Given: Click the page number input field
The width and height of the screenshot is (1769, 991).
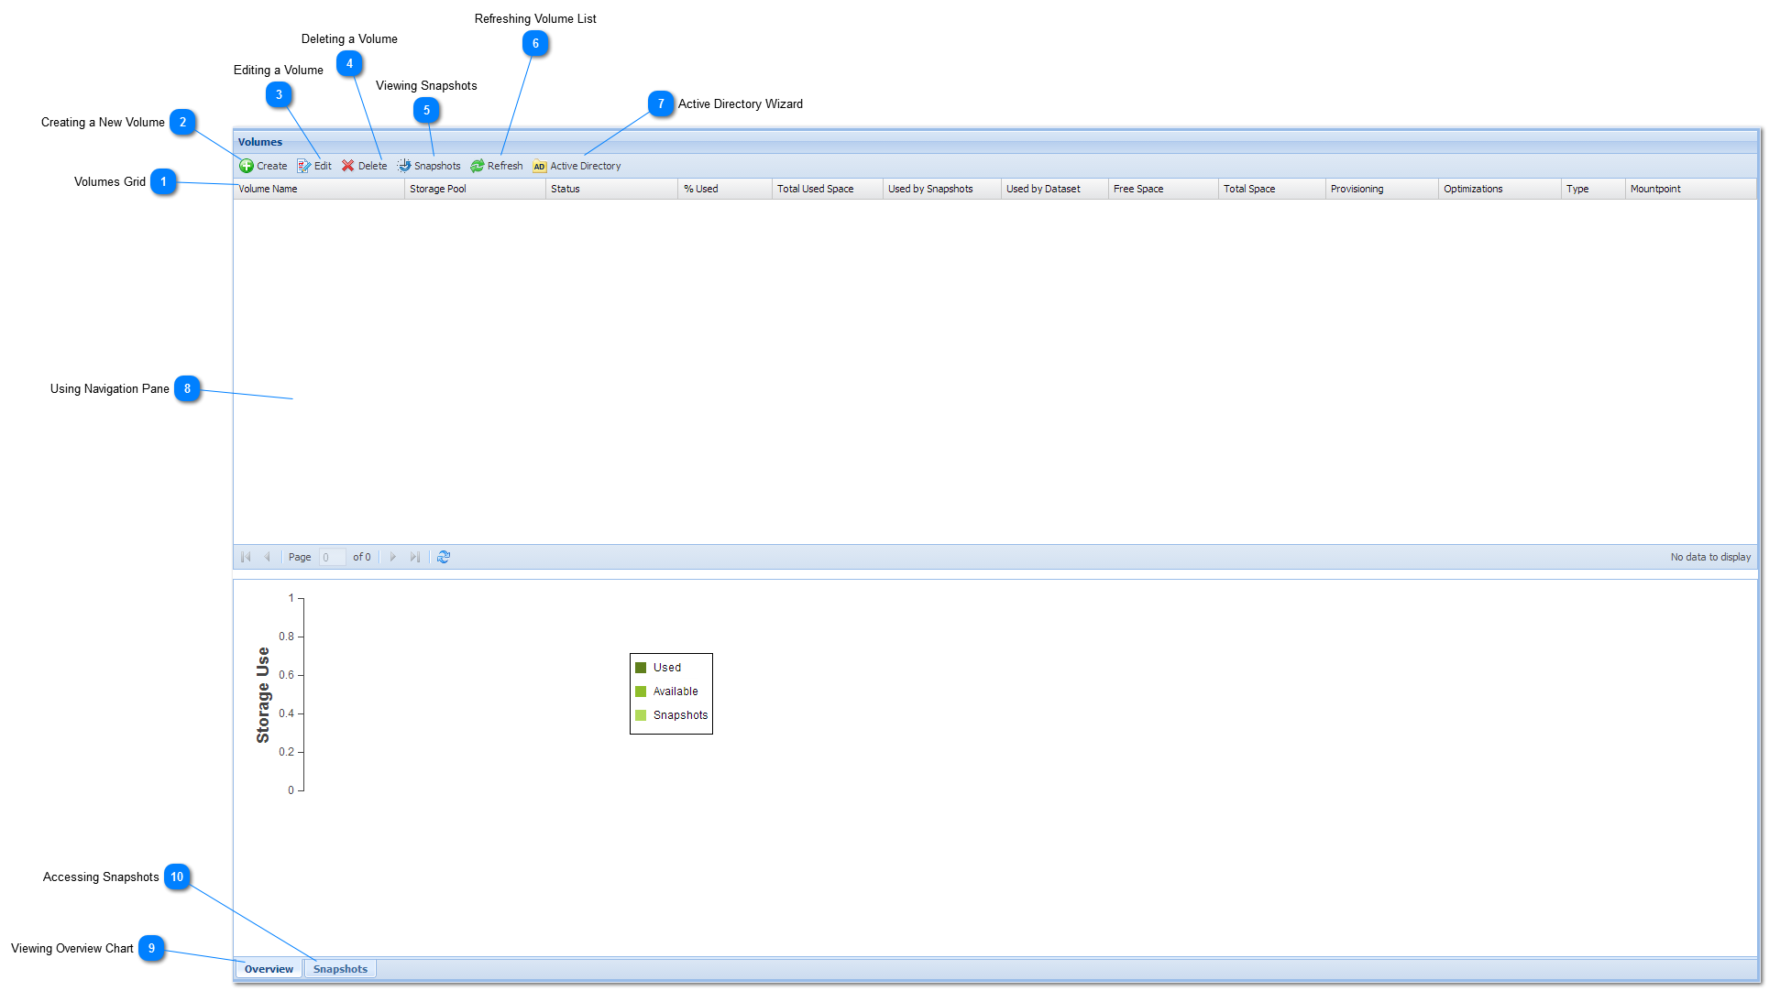Looking at the screenshot, I should click(329, 556).
